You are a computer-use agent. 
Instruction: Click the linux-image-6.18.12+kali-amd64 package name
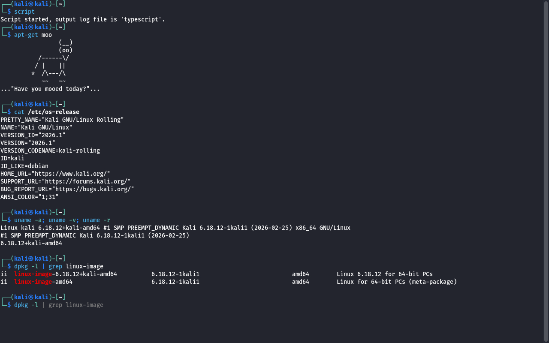pos(65,274)
